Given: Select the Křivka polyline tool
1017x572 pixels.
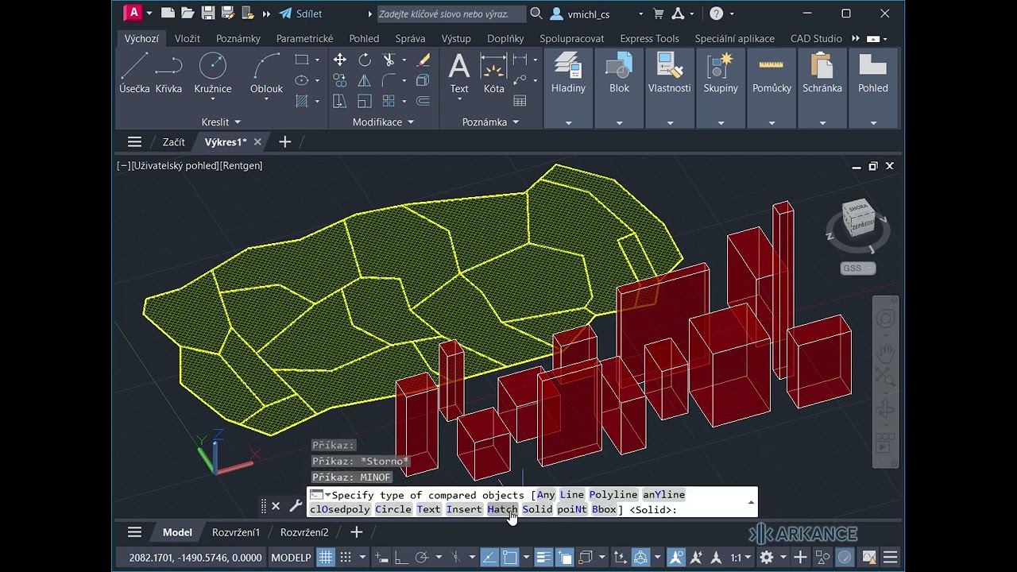Looking at the screenshot, I should tap(168, 74).
